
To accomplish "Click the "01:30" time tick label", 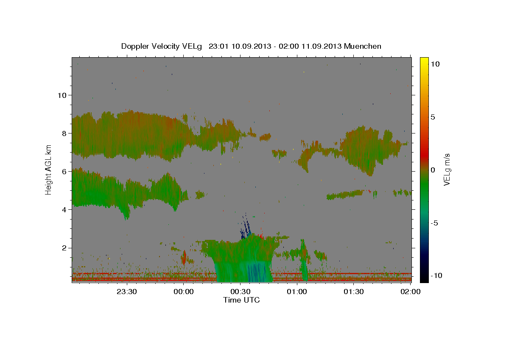I will (354, 292).
